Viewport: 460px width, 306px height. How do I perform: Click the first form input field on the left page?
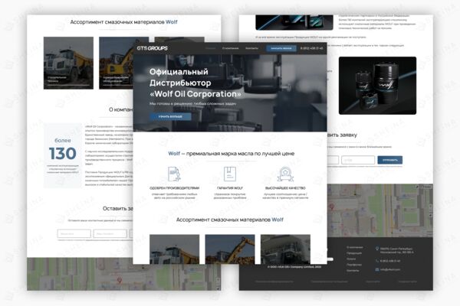click(74, 233)
